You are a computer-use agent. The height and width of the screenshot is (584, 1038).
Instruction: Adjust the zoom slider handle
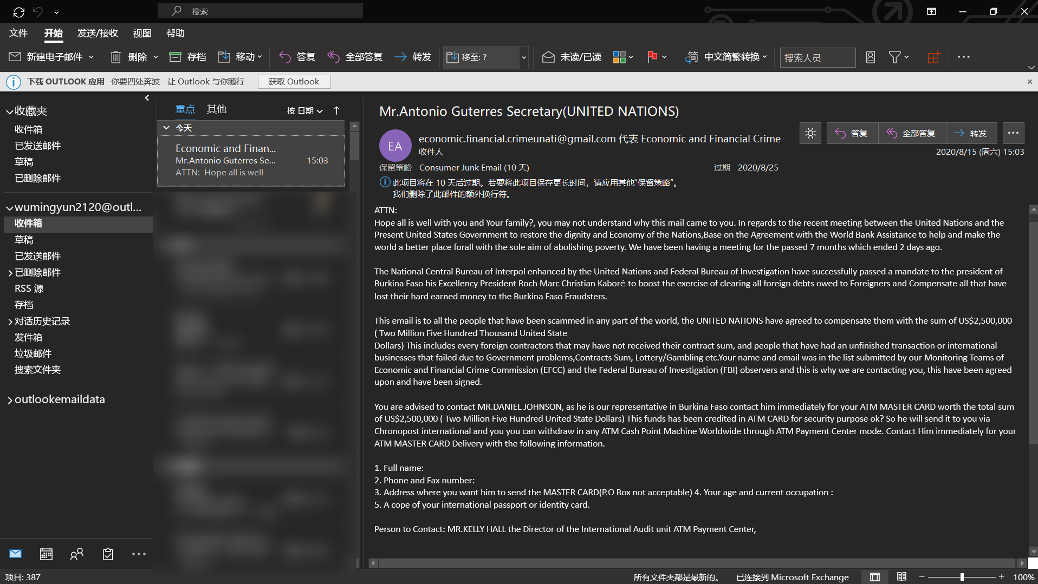(962, 577)
